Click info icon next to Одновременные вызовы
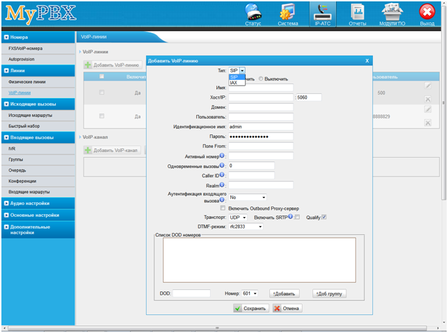The image size is (448, 333). [x=222, y=165]
